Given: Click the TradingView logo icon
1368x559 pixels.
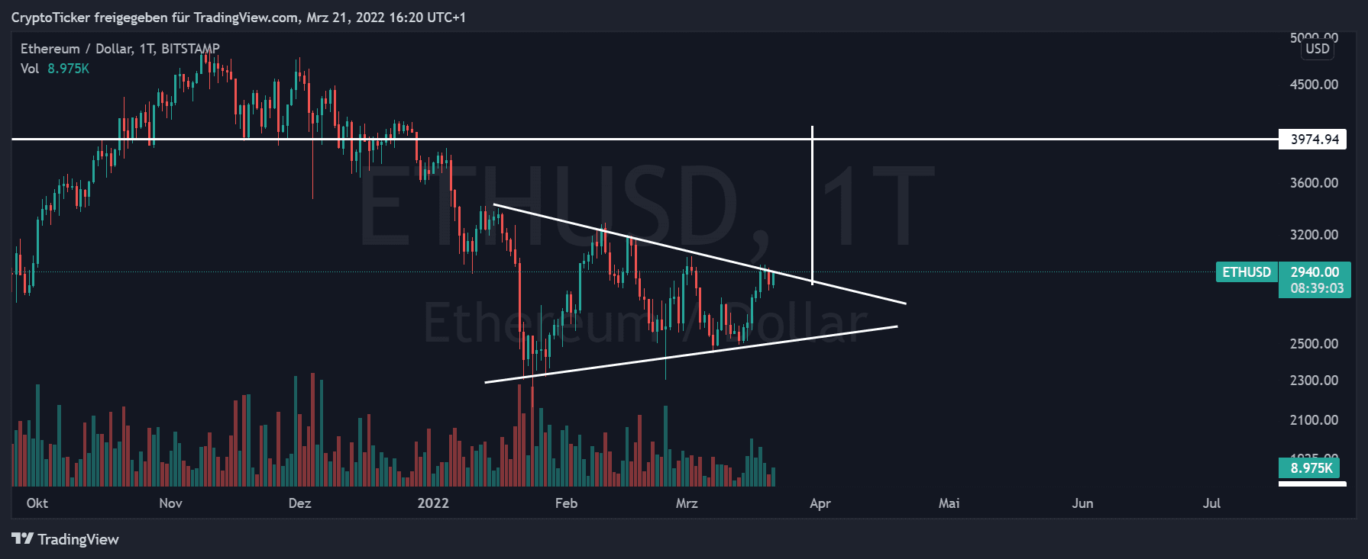Looking at the screenshot, I should click(22, 539).
